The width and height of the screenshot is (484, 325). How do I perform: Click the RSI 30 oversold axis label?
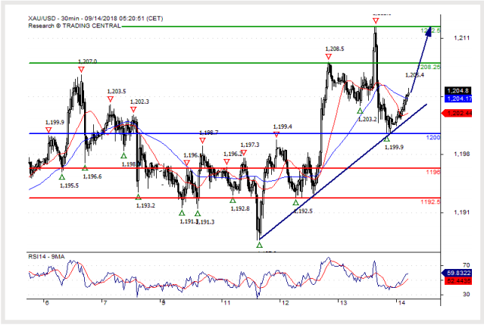pos(466,294)
